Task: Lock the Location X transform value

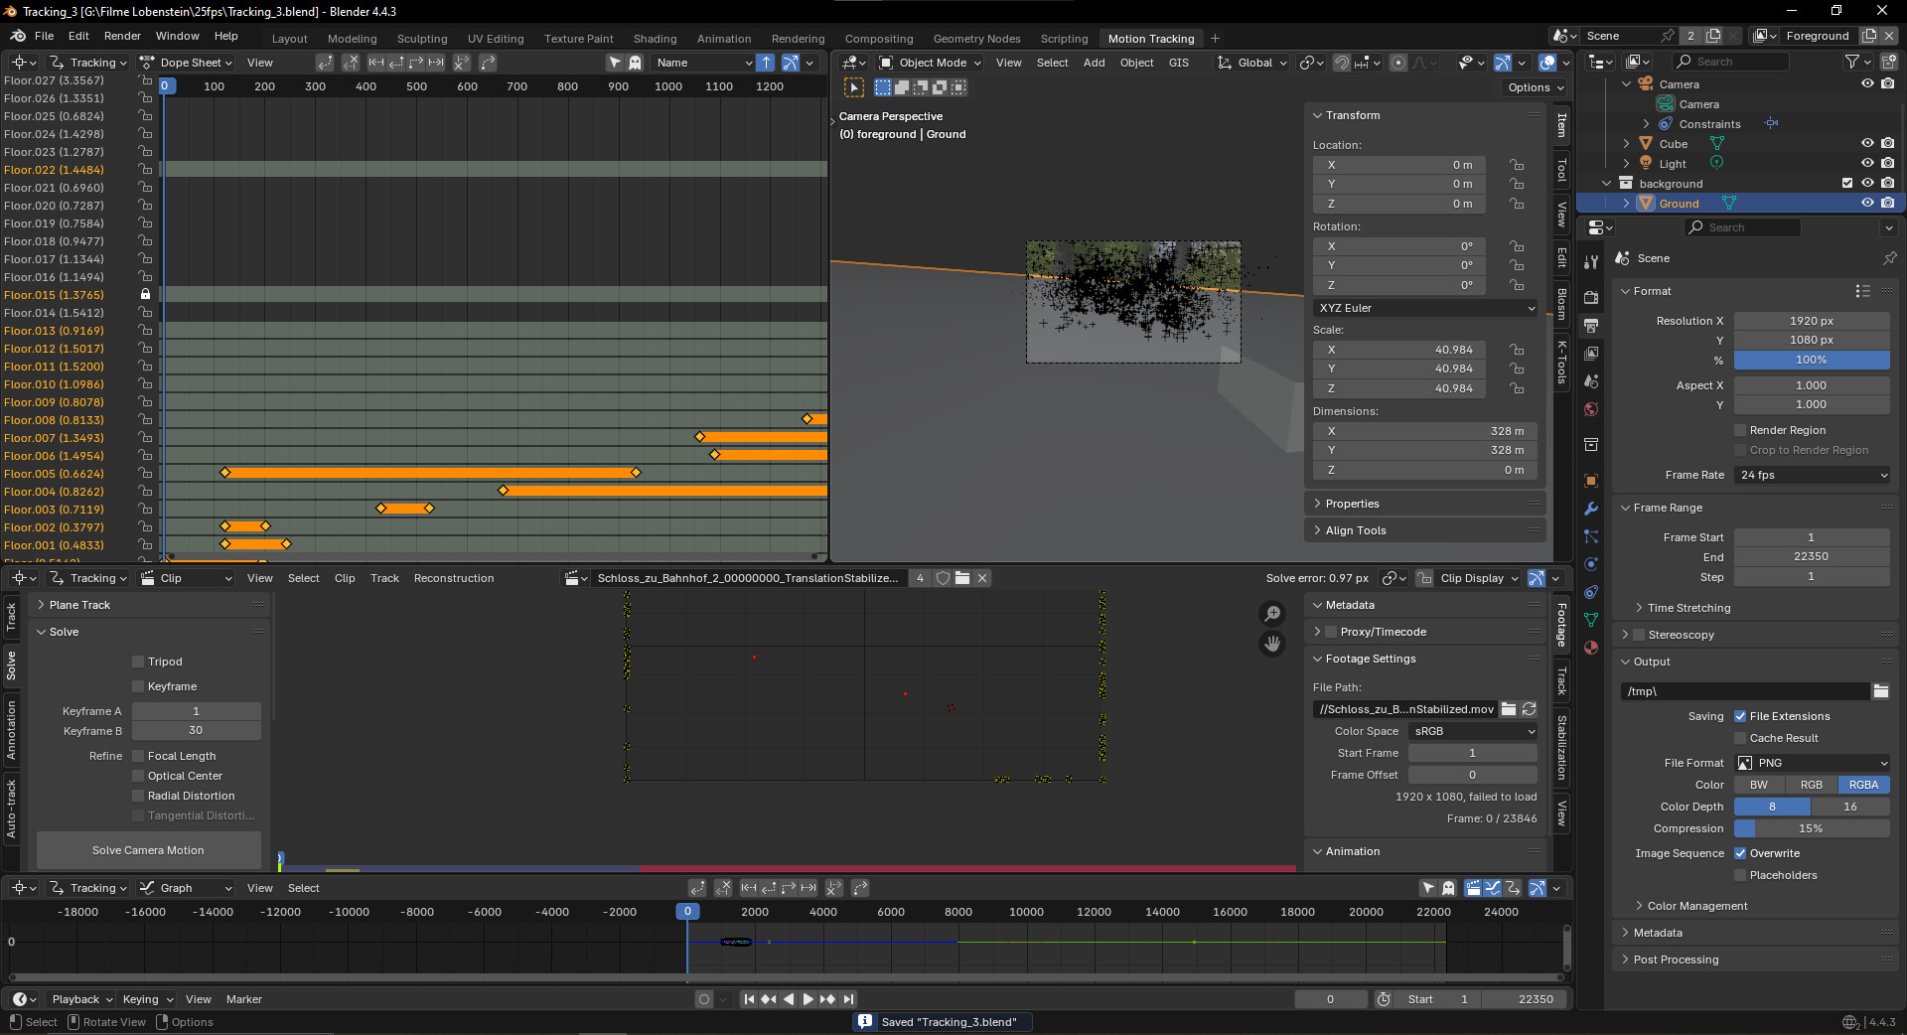Action: pyautogui.click(x=1517, y=165)
